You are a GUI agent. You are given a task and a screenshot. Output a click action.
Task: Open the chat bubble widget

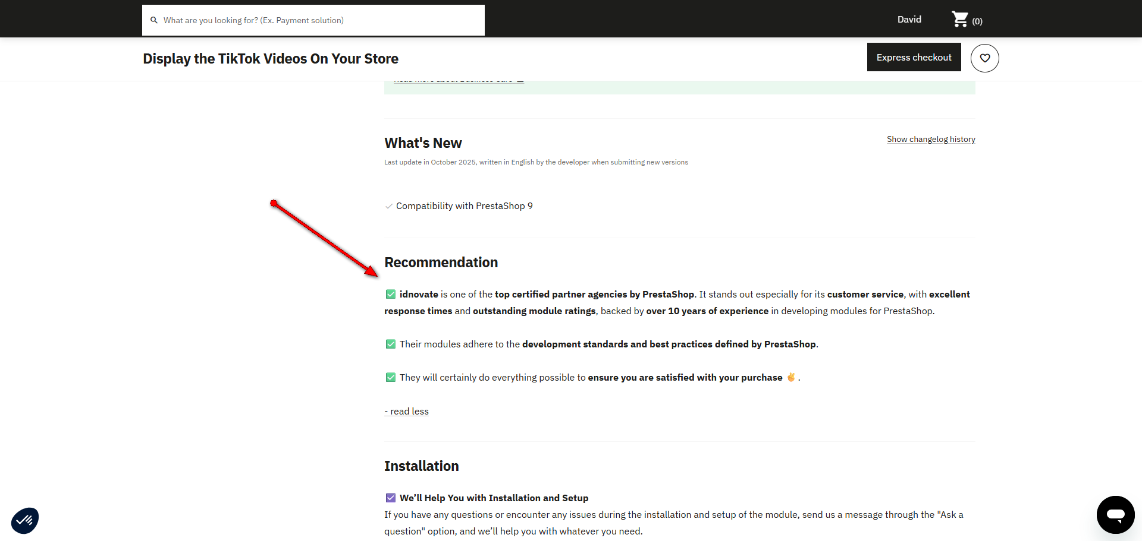coord(1115,515)
